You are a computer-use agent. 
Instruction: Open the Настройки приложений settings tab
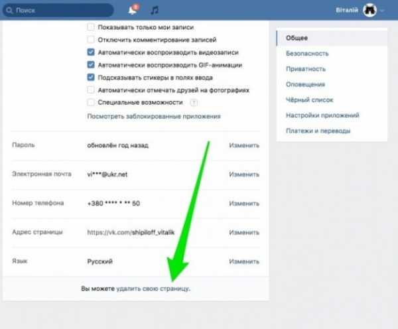coord(332,115)
